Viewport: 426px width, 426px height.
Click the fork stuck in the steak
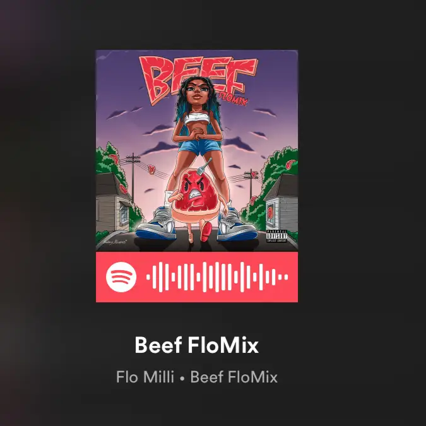pos(204,166)
